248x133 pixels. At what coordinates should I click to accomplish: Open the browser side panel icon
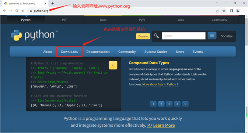pyautogui.click(x=231, y=11)
